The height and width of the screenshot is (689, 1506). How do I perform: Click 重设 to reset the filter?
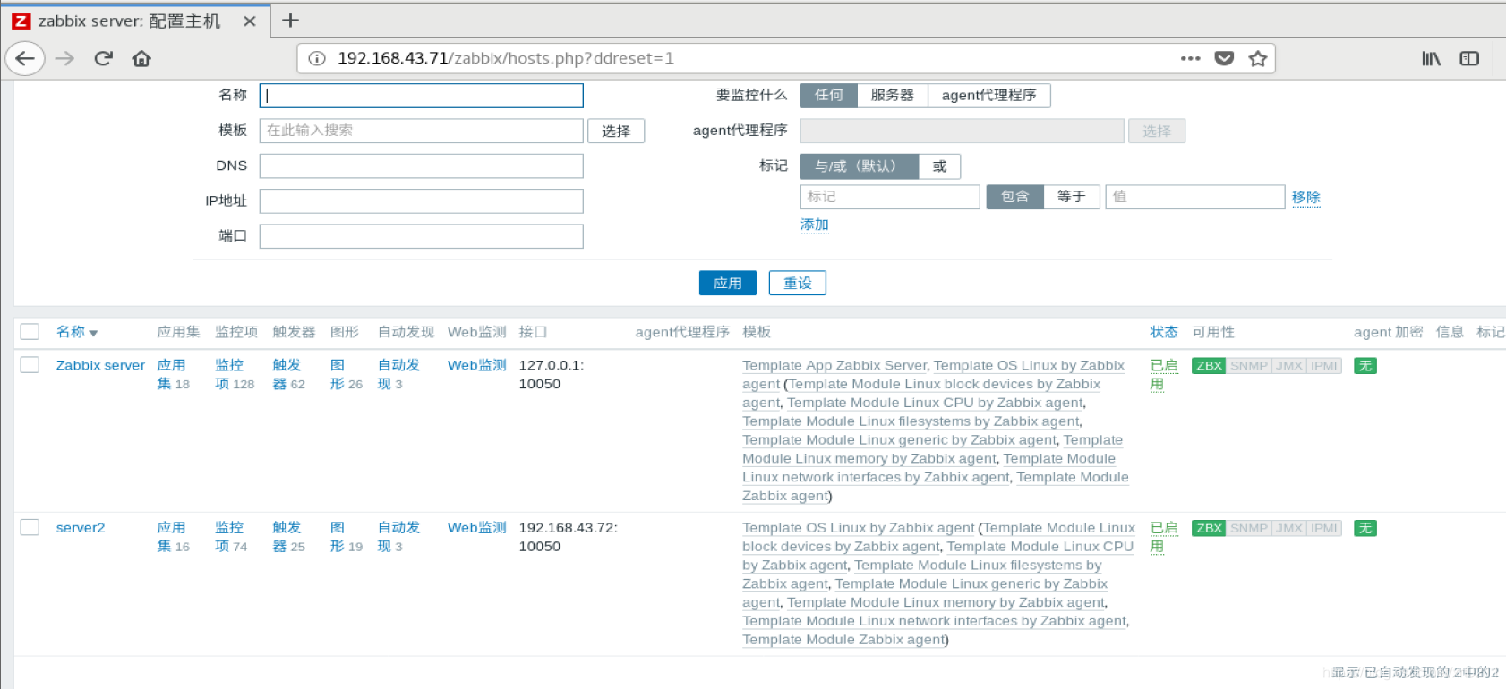tap(797, 284)
